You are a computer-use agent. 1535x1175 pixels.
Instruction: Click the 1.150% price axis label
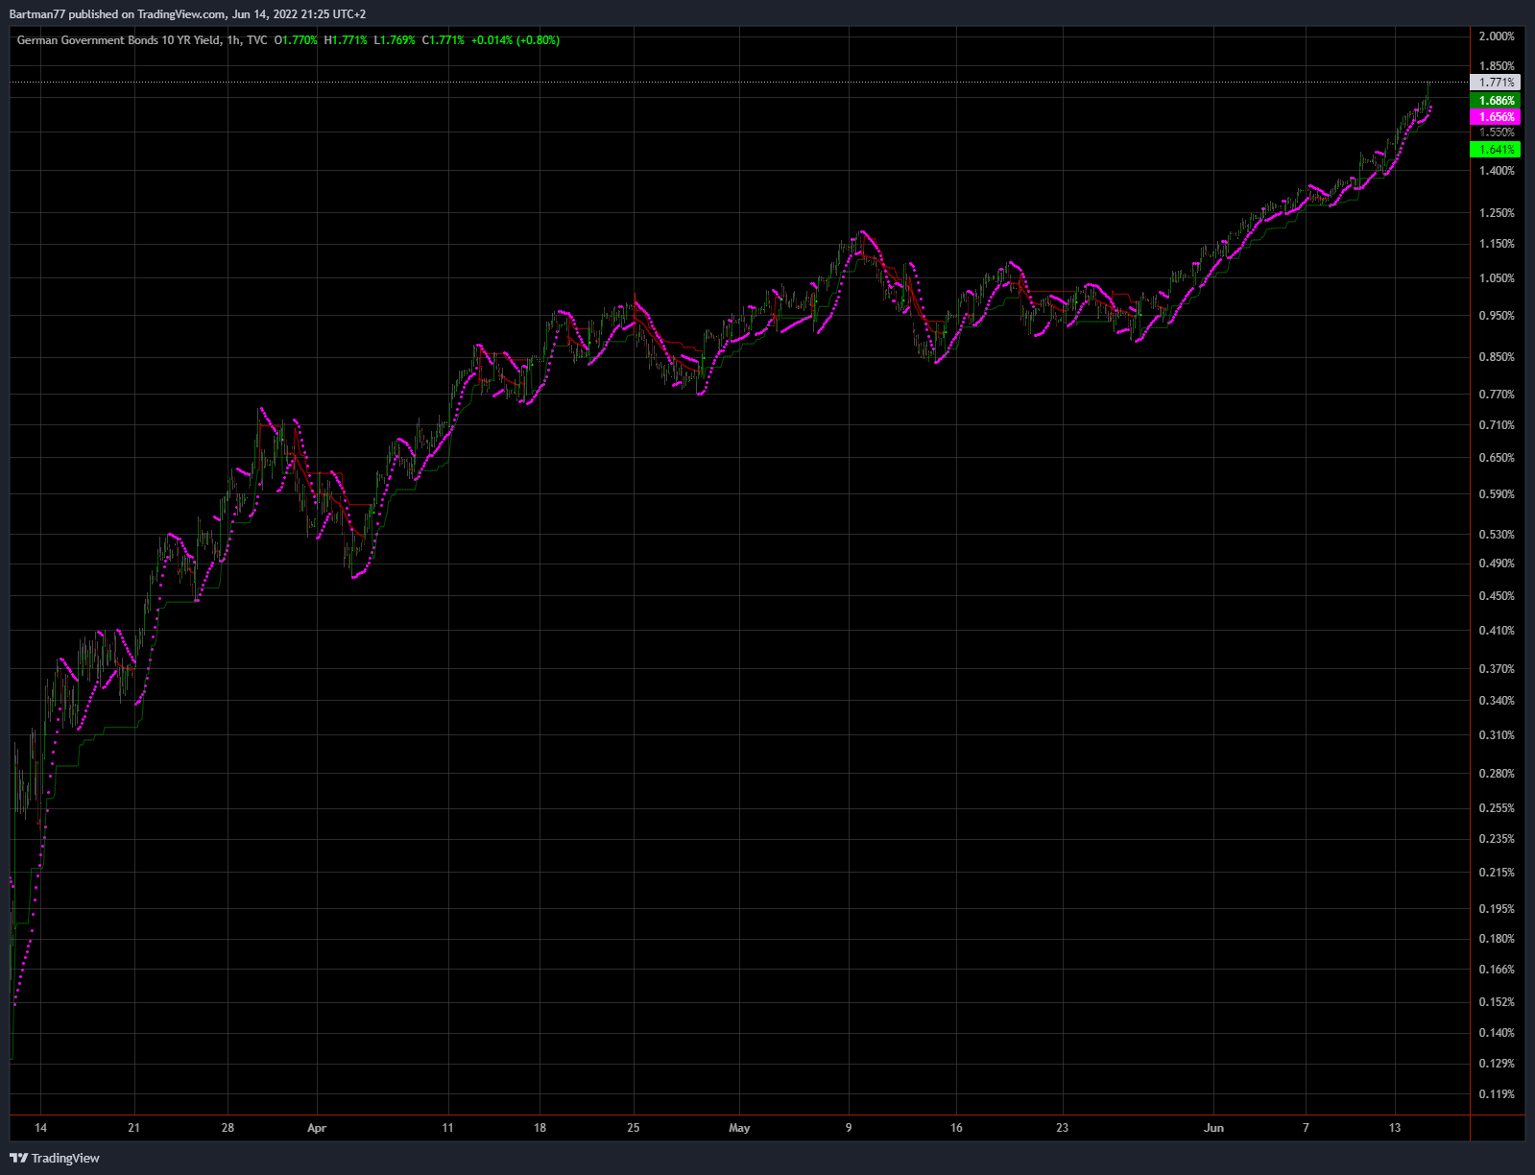1497,244
